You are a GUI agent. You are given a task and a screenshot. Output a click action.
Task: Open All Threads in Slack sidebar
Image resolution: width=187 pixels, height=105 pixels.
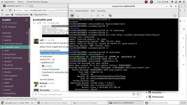[x=9, y=27]
